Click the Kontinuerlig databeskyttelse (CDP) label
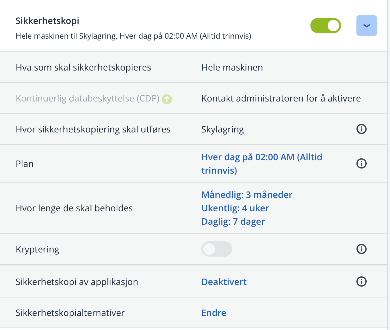Screen dimensions: 390x330 (88, 98)
